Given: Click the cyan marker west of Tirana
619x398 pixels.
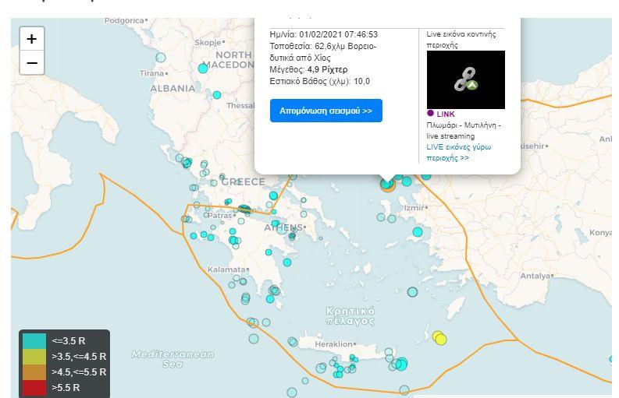Looking at the screenshot, I should pos(161,58).
